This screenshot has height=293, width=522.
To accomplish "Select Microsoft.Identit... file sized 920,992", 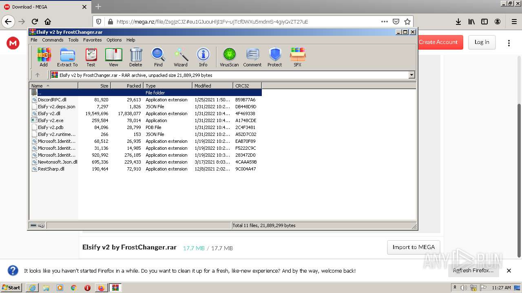I will point(146,155).
